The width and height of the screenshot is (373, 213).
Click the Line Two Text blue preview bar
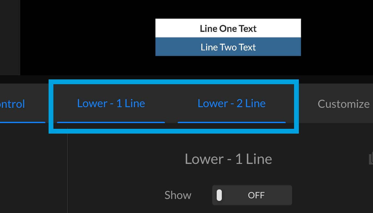[x=228, y=47]
